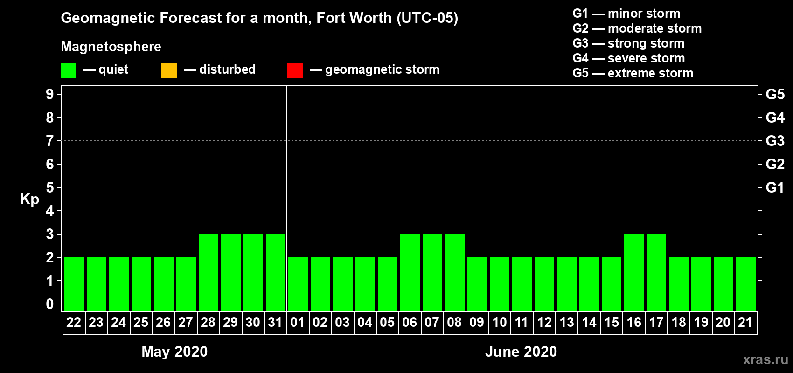Click the G1 storm level label
This screenshot has height=373, width=793.
click(775, 187)
